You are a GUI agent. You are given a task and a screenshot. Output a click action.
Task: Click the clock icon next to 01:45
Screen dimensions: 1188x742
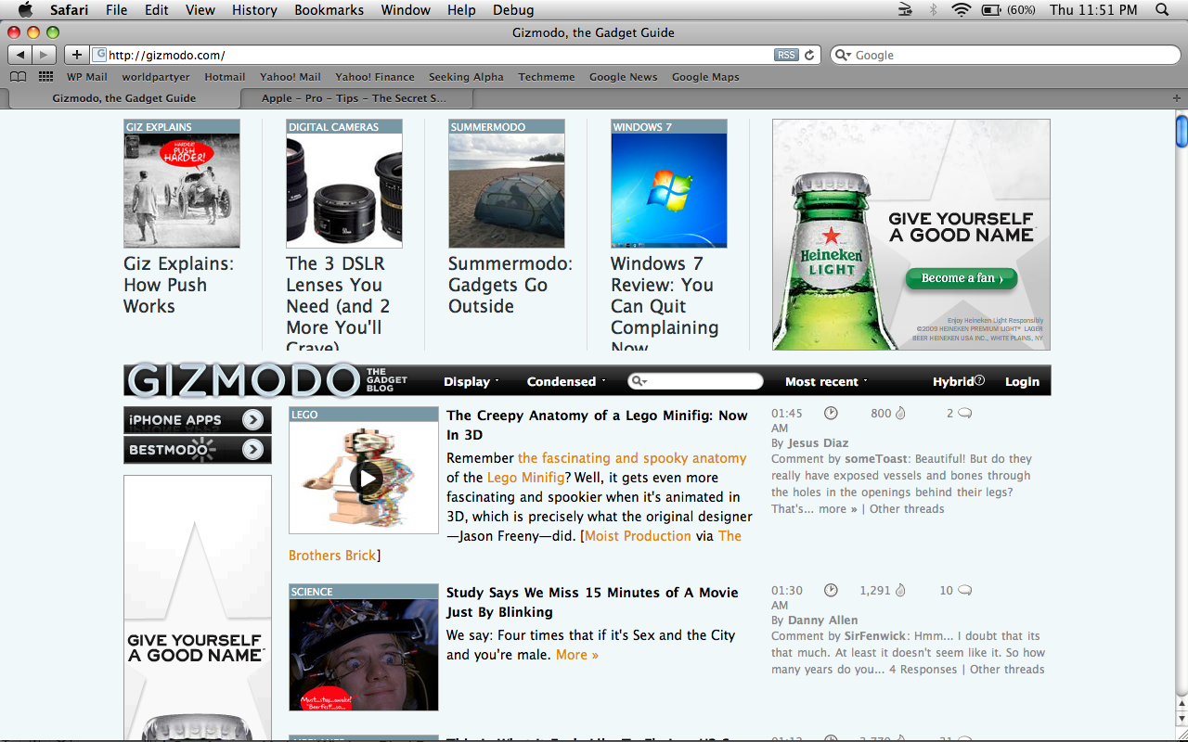[x=831, y=413]
